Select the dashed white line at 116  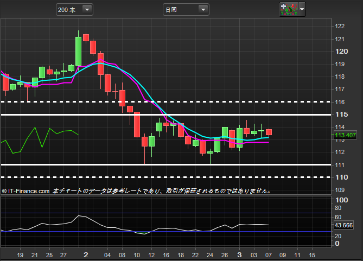pyautogui.click(x=166, y=101)
